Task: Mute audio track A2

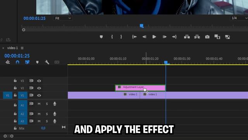Action: [x=39, y=114]
